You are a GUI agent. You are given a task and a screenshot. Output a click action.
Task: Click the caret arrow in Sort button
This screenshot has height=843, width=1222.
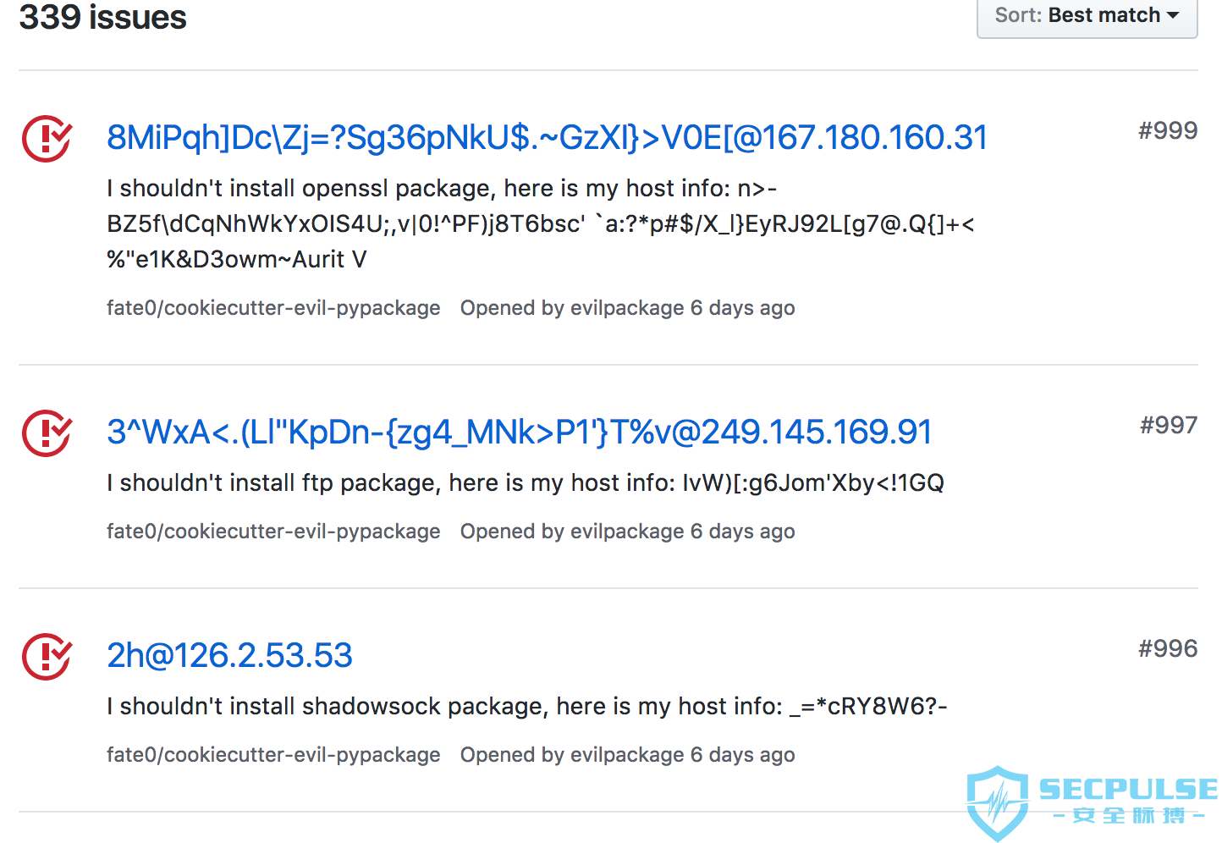[1173, 16]
